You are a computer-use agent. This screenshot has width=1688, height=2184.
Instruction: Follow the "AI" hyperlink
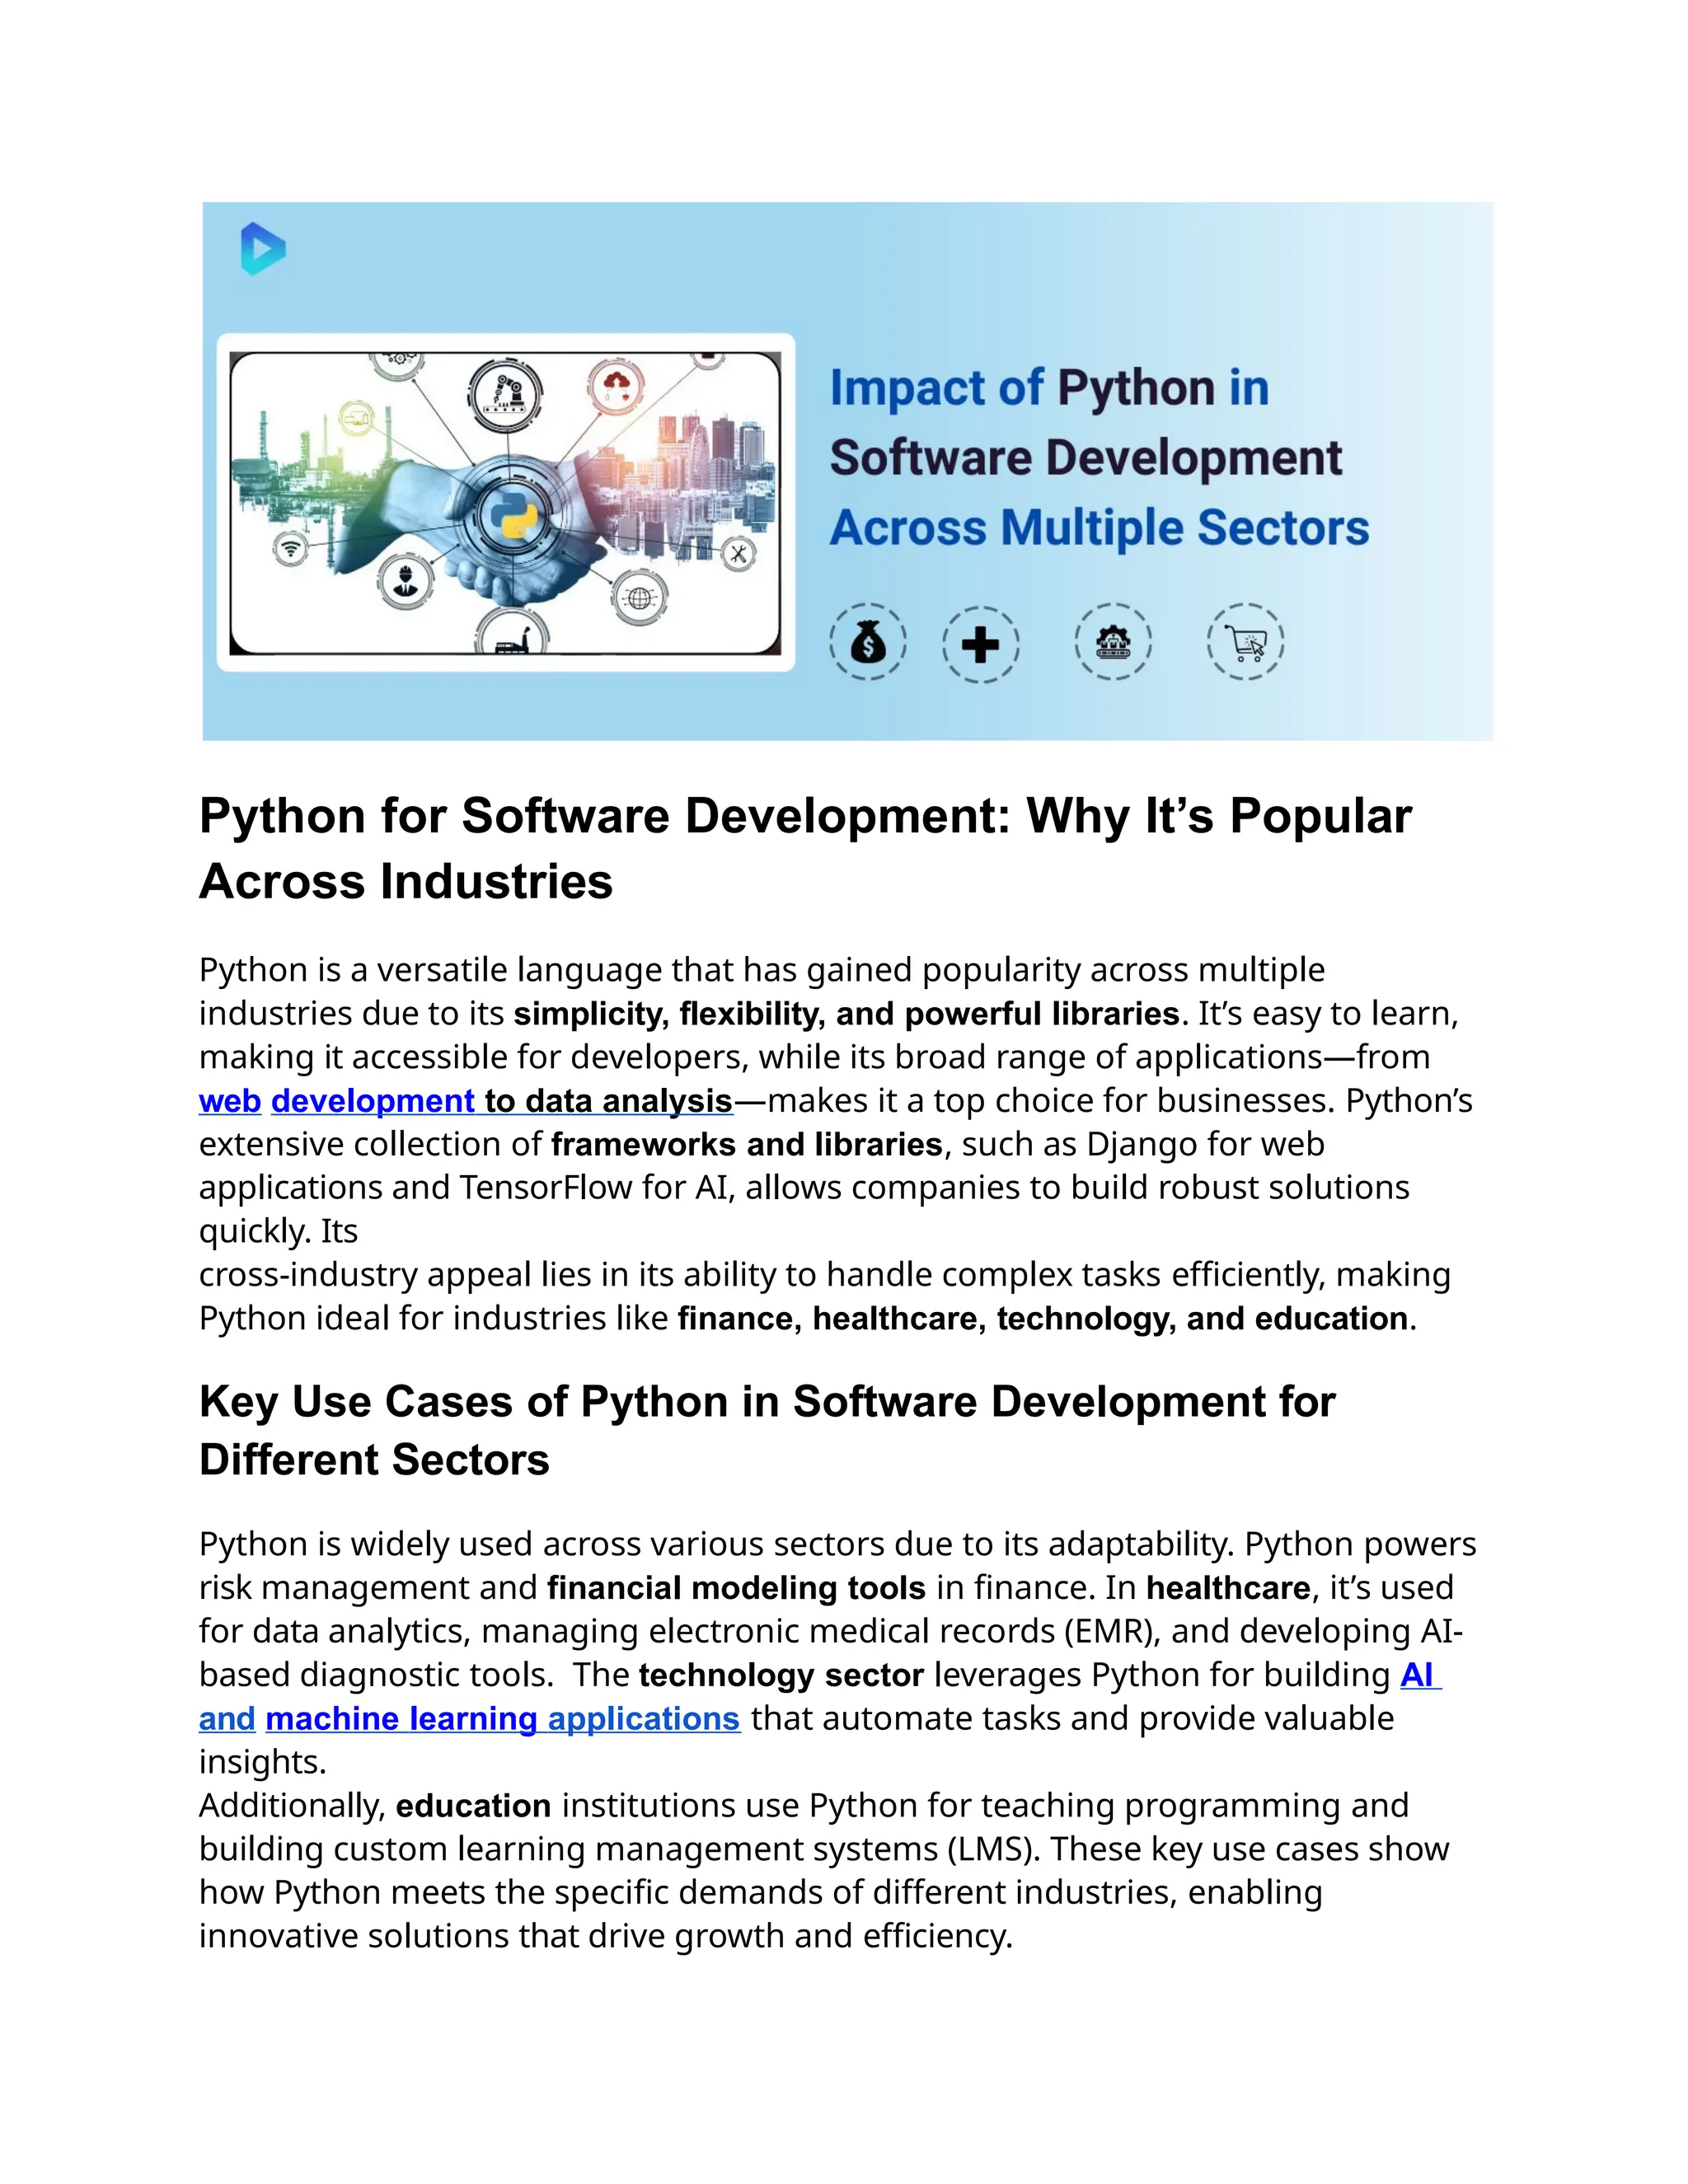pyautogui.click(x=1418, y=1675)
